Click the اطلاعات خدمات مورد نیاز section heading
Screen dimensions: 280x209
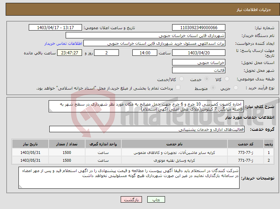249,117
